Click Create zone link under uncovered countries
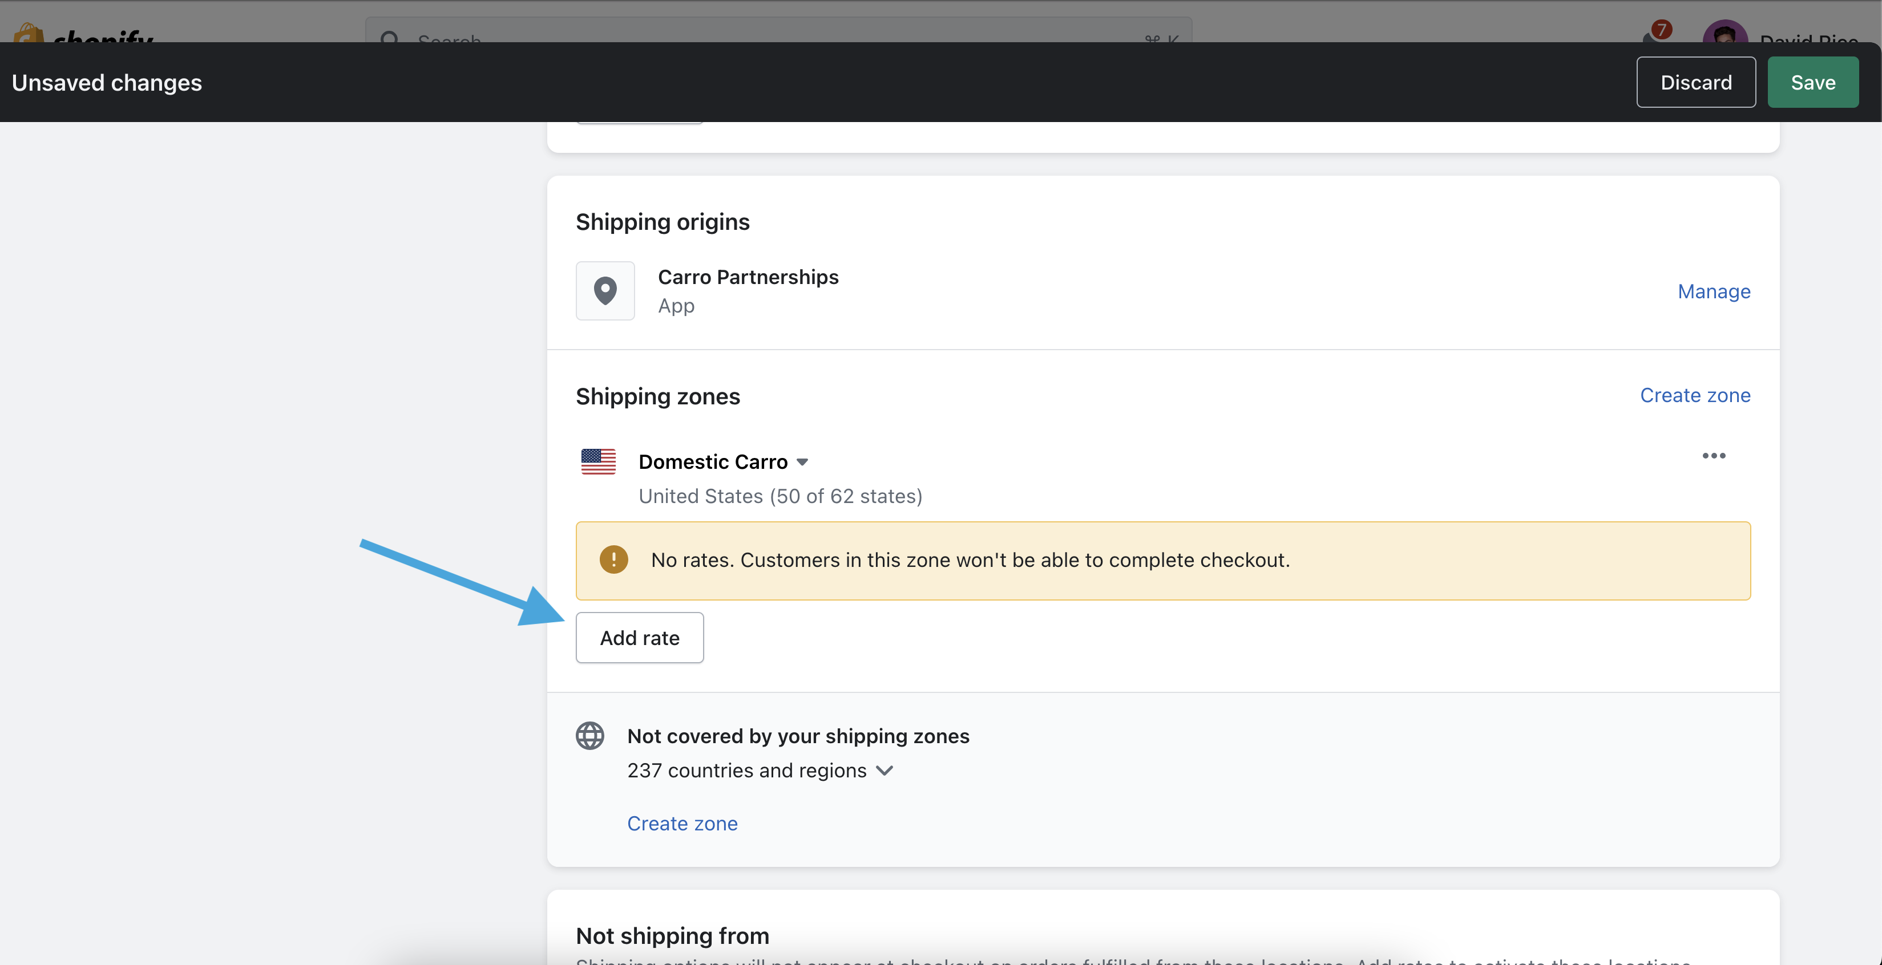The height and width of the screenshot is (965, 1882). [682, 824]
